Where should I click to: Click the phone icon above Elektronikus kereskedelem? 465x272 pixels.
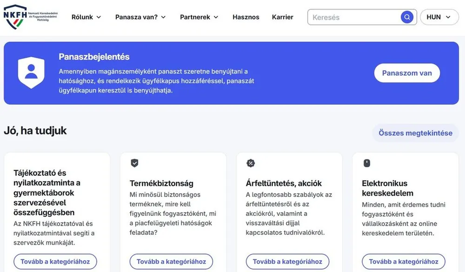click(367, 163)
